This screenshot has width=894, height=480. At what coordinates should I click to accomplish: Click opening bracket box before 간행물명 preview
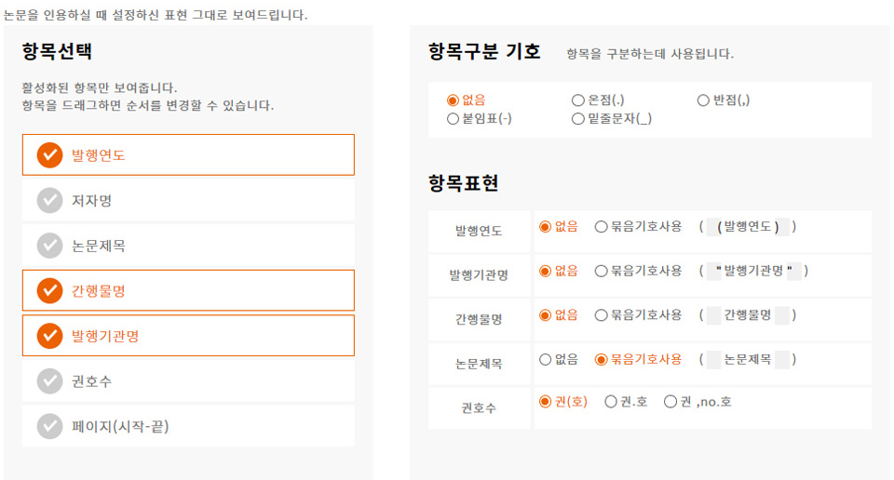[714, 315]
